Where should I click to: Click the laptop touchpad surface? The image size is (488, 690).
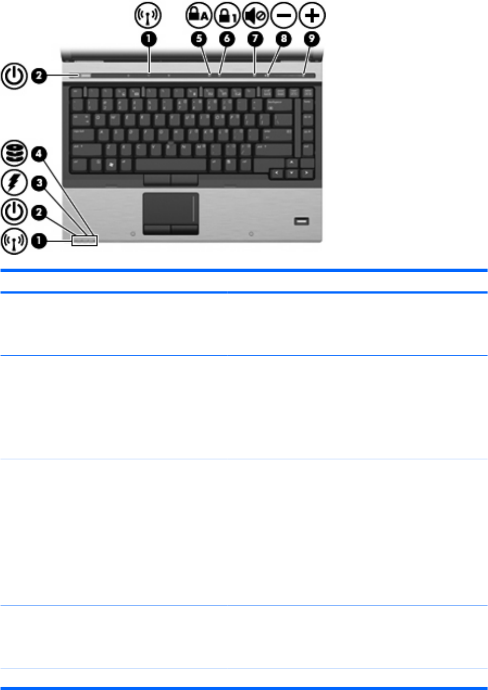[170, 207]
